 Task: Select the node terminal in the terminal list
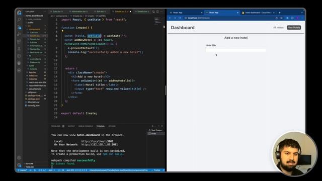[x=156, y=134]
